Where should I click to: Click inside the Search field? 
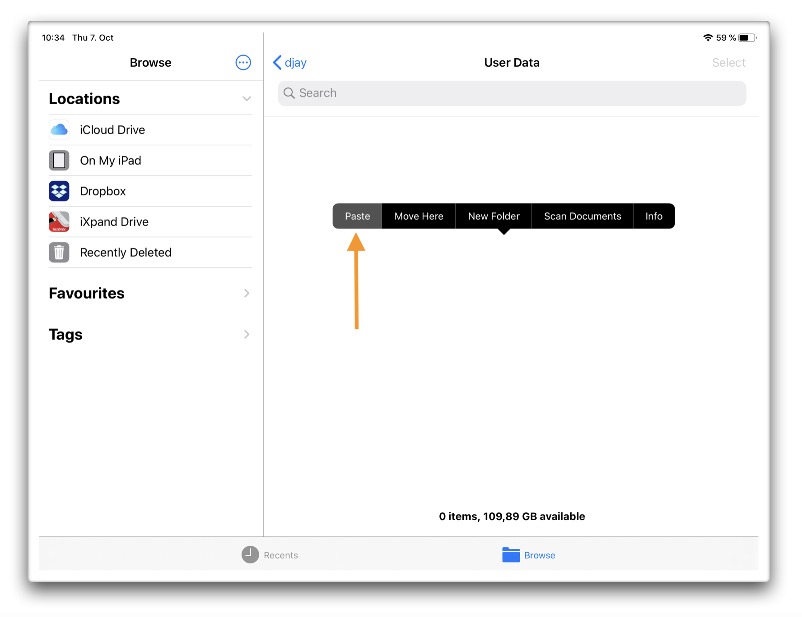coord(452,93)
